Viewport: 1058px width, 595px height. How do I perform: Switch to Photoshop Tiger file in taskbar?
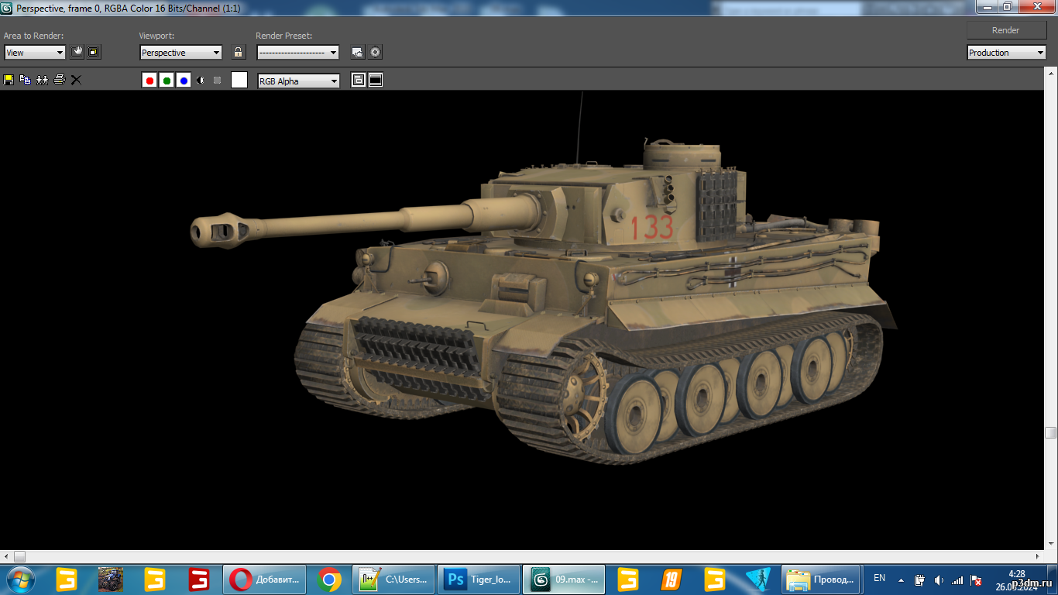[479, 580]
